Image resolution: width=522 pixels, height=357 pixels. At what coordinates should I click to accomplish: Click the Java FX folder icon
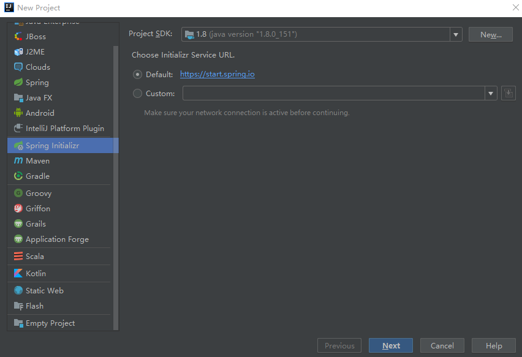pos(18,97)
